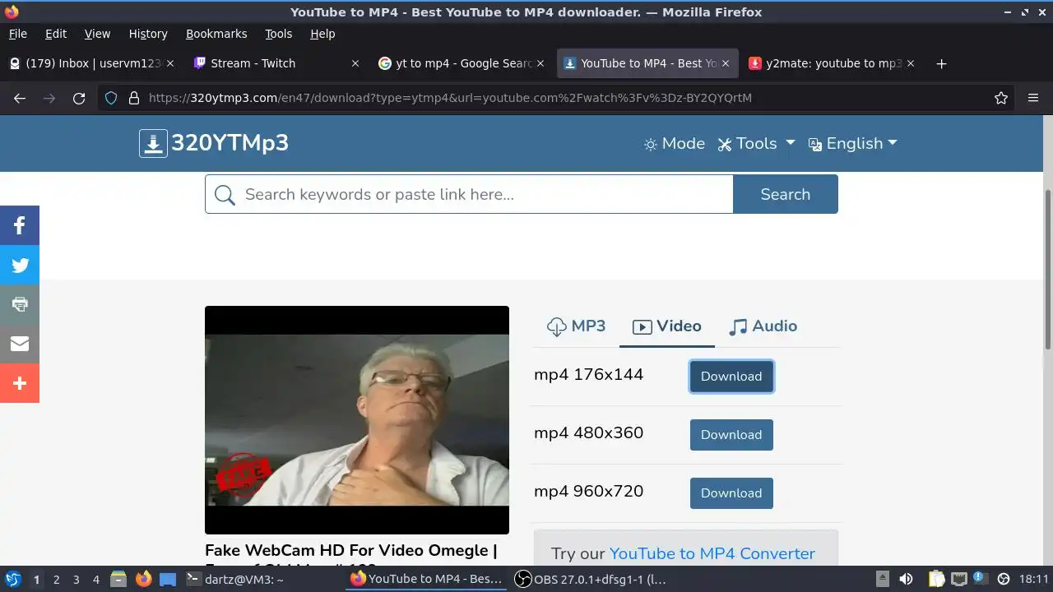Click the Search button

(786, 194)
